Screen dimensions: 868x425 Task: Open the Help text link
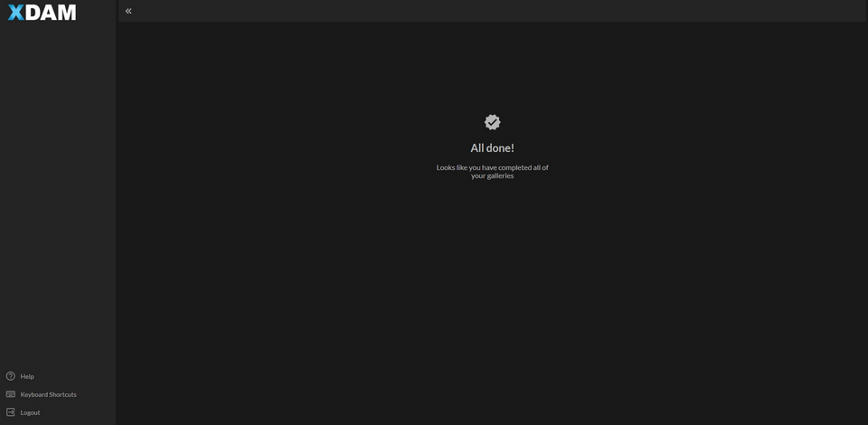click(x=27, y=376)
